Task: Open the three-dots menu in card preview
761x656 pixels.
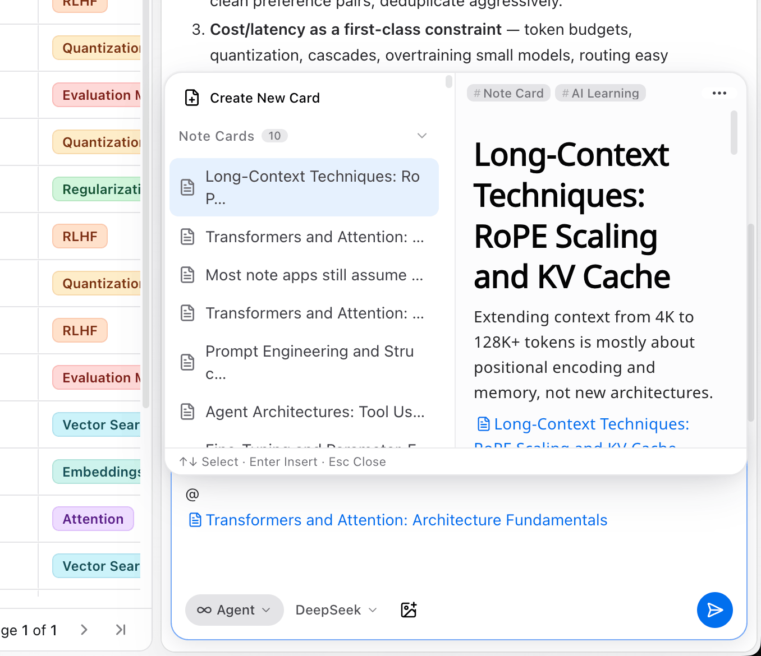Action: coord(719,93)
